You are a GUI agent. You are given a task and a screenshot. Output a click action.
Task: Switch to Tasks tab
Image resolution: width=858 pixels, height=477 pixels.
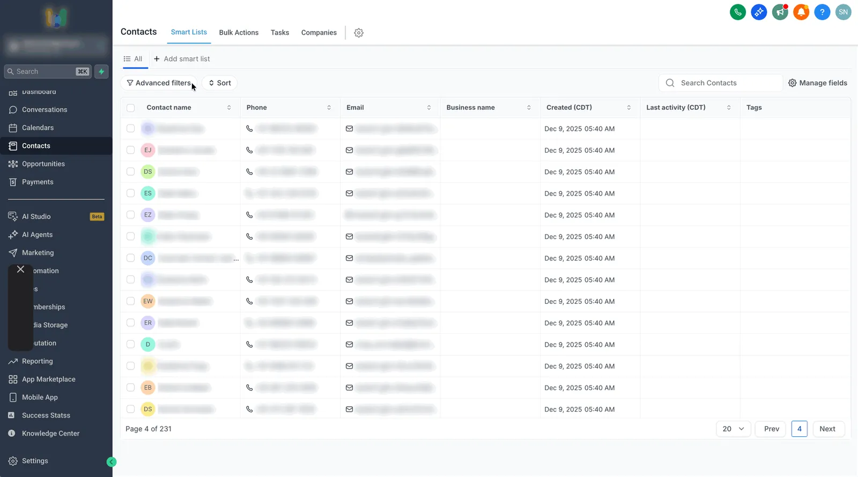pyautogui.click(x=280, y=33)
